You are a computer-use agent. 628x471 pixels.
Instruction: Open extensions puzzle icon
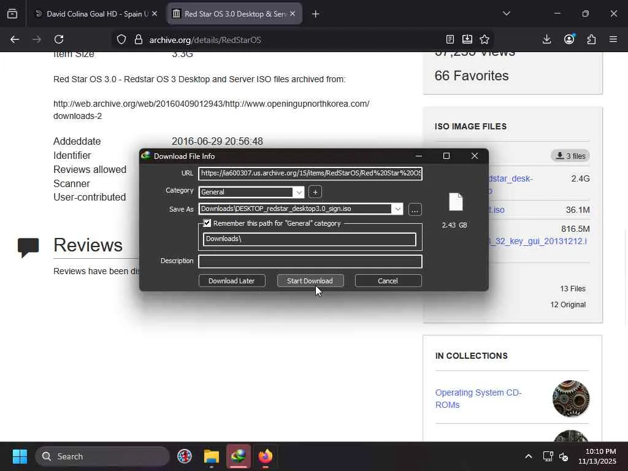click(592, 39)
